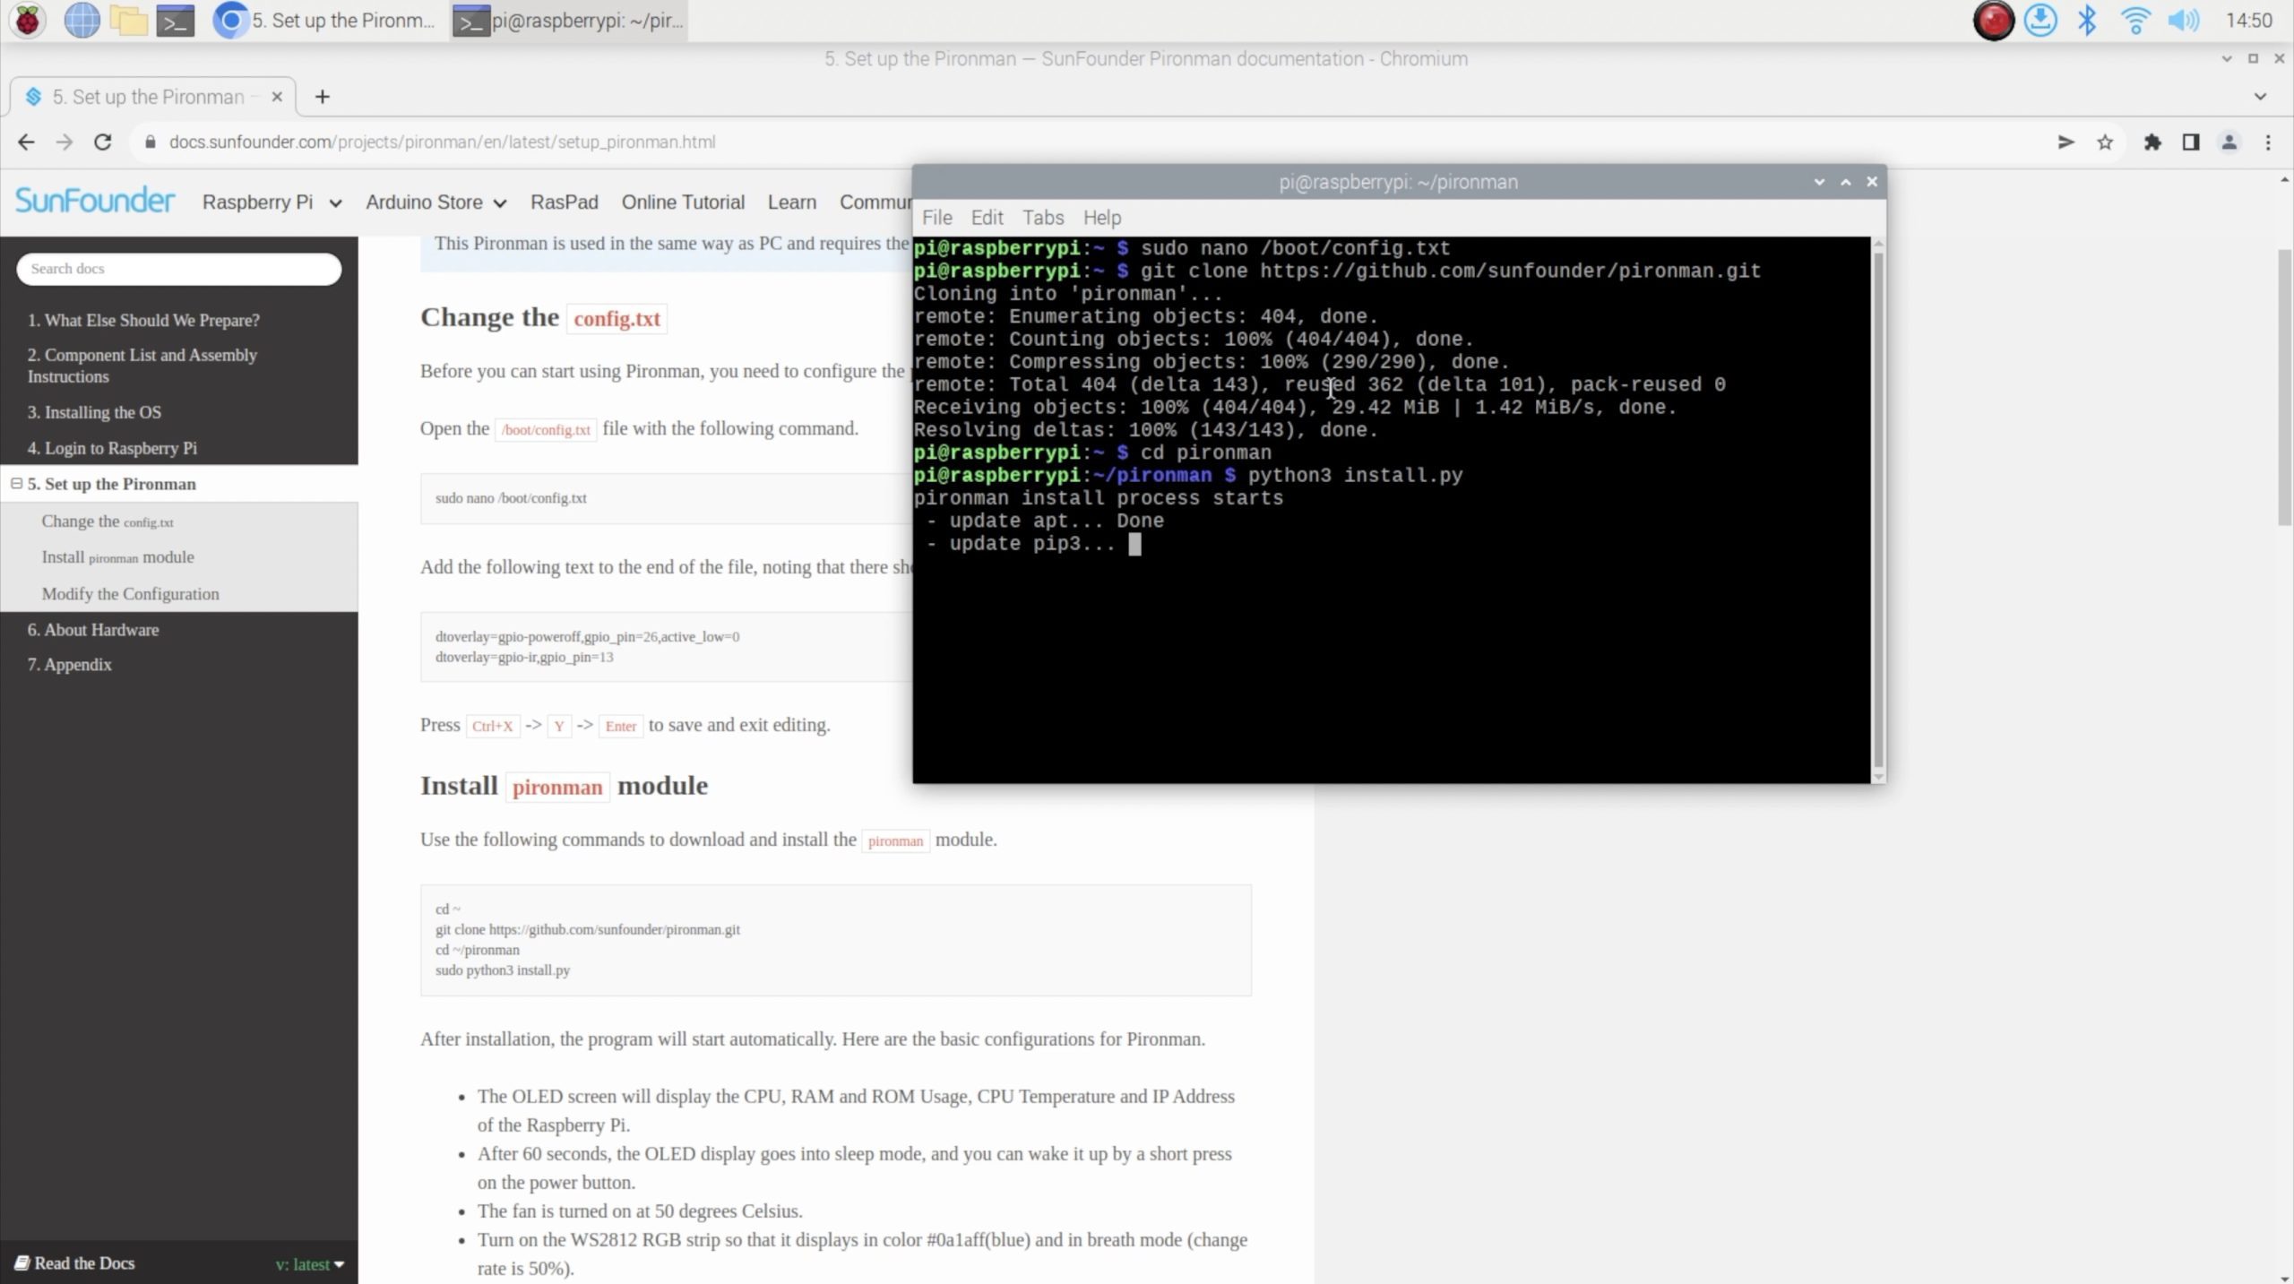Open 'Modify the Configuration' sidebar link
The height and width of the screenshot is (1284, 2294).
(x=130, y=594)
